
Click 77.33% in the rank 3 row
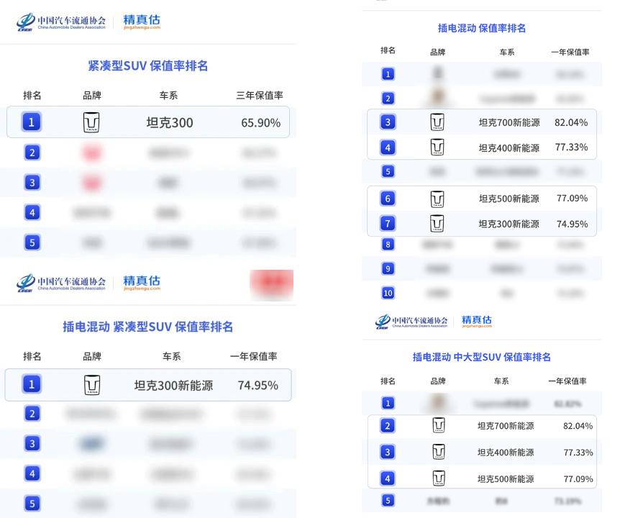[578, 453]
